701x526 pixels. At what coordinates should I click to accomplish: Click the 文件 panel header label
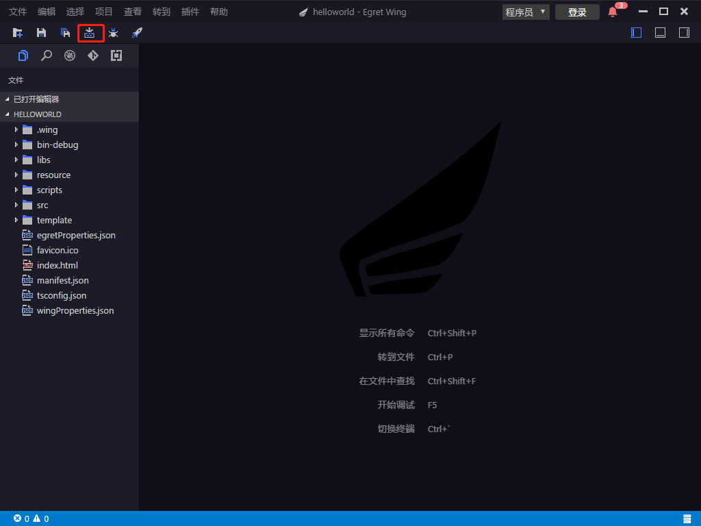coord(16,81)
